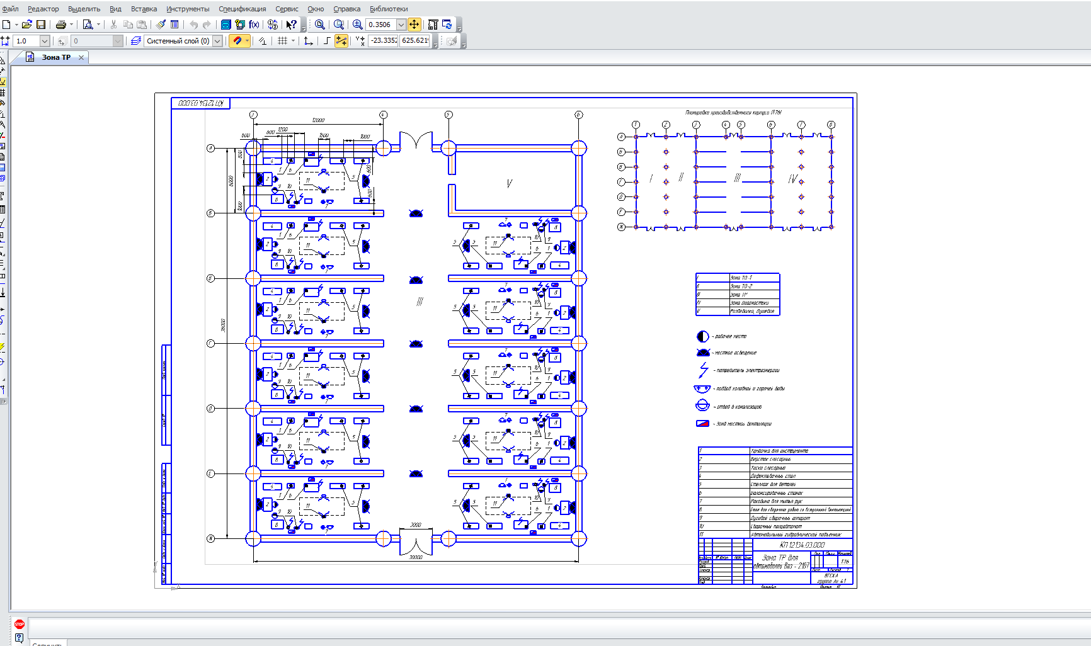This screenshot has height=646, width=1091.
Task: Toggle the magnet snaps button
Action: 237,41
